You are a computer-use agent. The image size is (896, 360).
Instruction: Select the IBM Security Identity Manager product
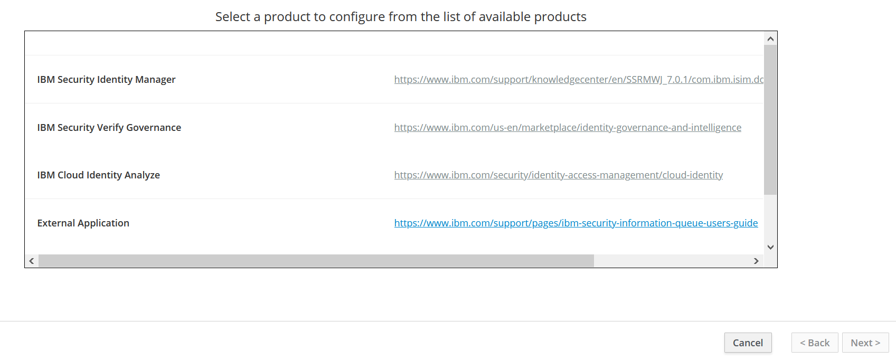pos(106,80)
